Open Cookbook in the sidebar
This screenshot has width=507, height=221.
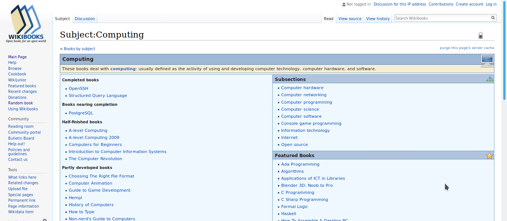(17, 74)
